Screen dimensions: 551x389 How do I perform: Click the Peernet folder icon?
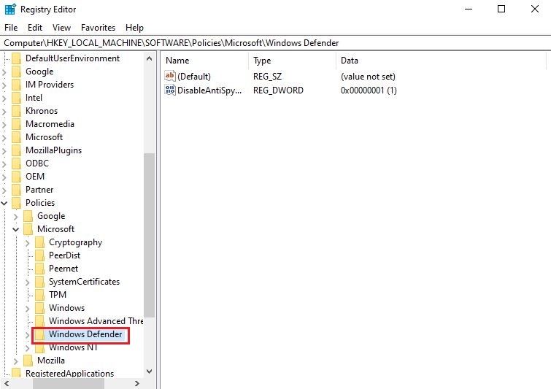[x=39, y=269]
